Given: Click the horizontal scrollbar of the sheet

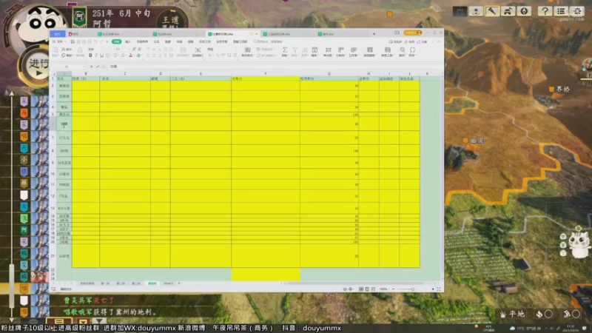Looking at the screenshot, I should click(x=357, y=283).
